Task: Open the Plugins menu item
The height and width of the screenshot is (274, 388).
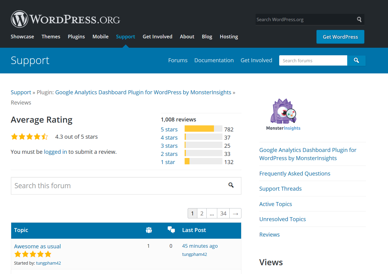Action: 76,37
